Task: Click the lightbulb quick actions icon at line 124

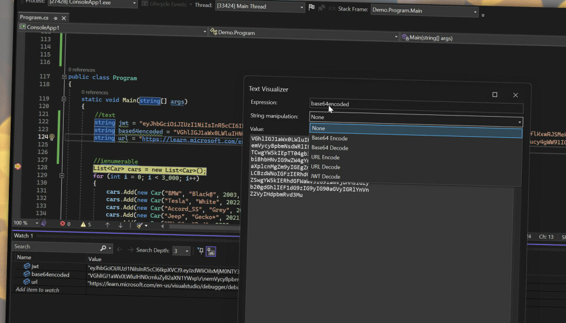Action: 52,137
